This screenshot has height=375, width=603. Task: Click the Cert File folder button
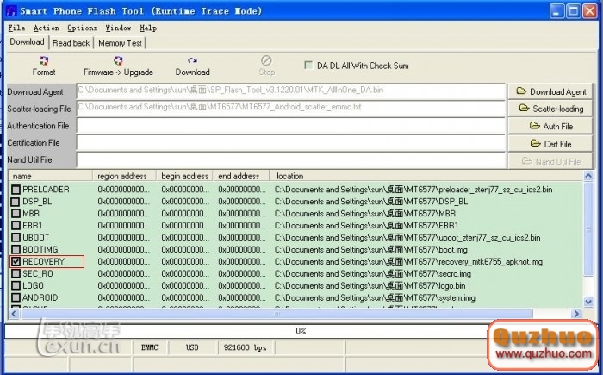[x=551, y=143]
